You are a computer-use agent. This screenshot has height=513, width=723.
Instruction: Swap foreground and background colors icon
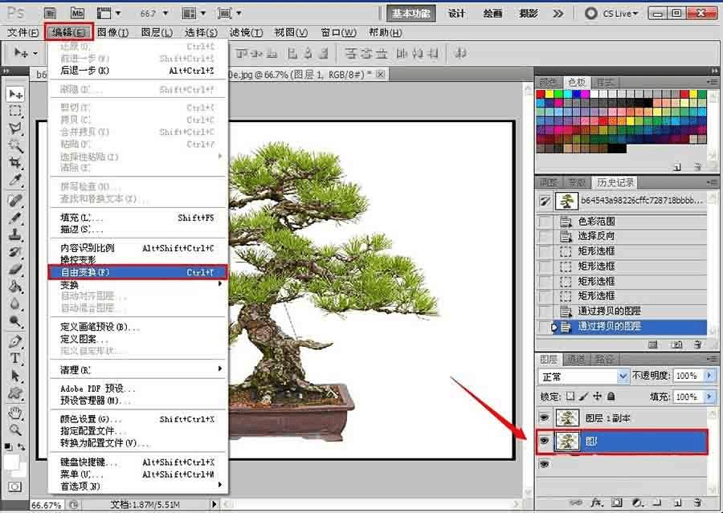(x=21, y=446)
